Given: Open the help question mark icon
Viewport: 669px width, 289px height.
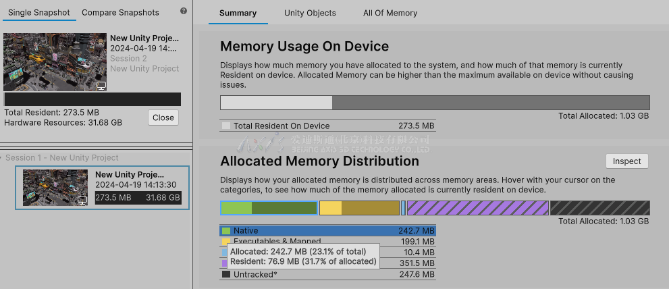Looking at the screenshot, I should coord(184,11).
